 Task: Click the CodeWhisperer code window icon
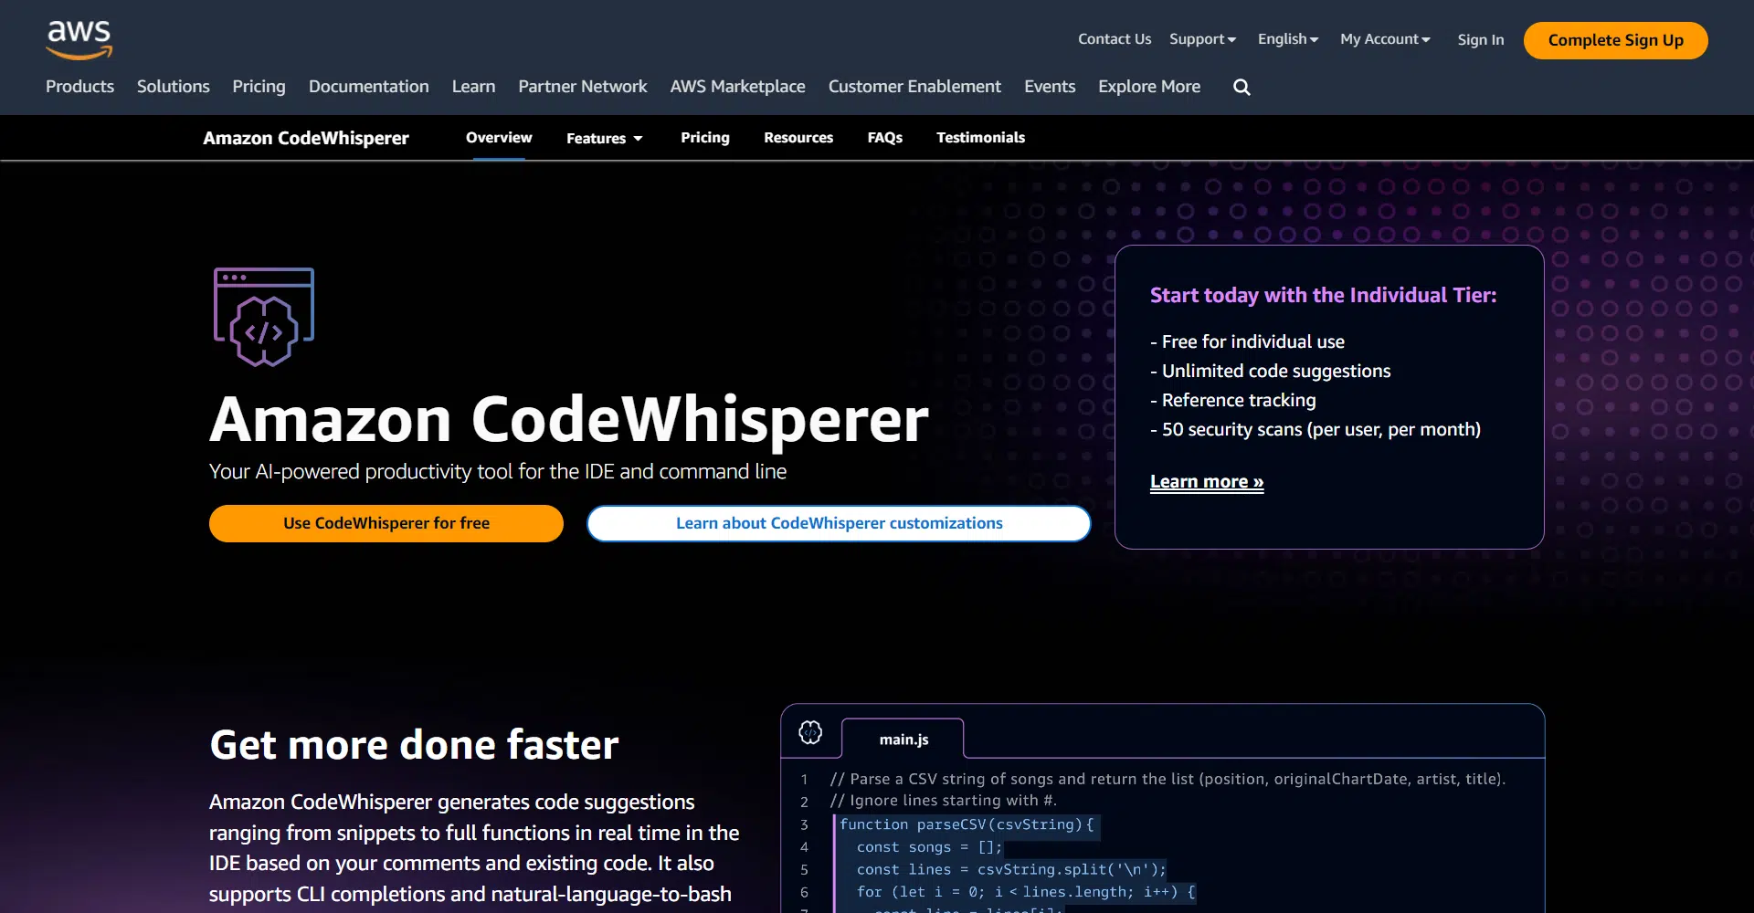[264, 317]
